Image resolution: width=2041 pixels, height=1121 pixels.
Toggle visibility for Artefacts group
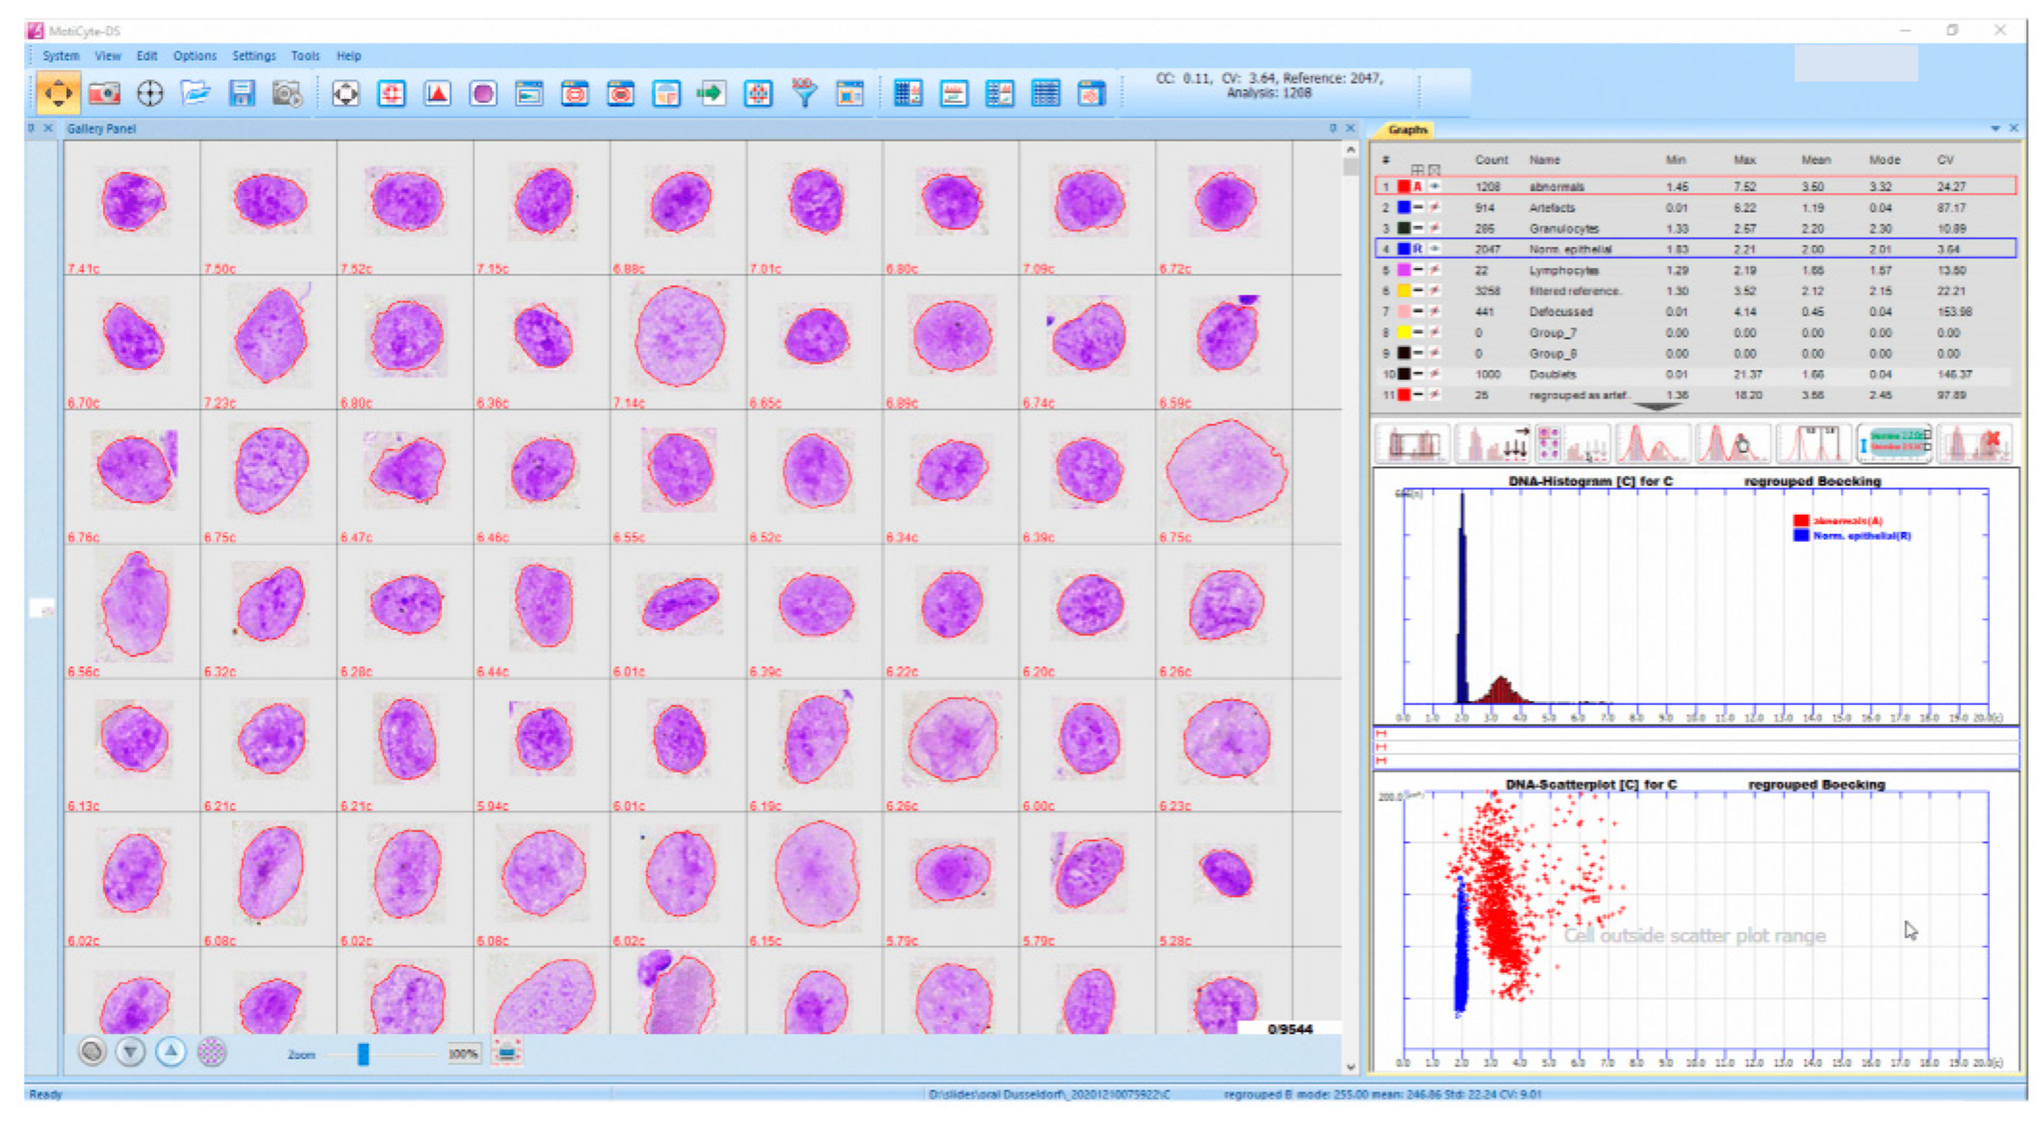[1435, 208]
